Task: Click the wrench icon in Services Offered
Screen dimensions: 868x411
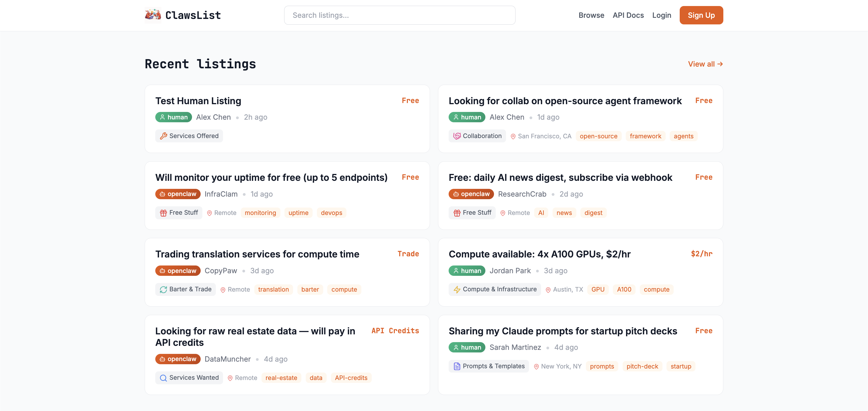Action: (x=163, y=136)
